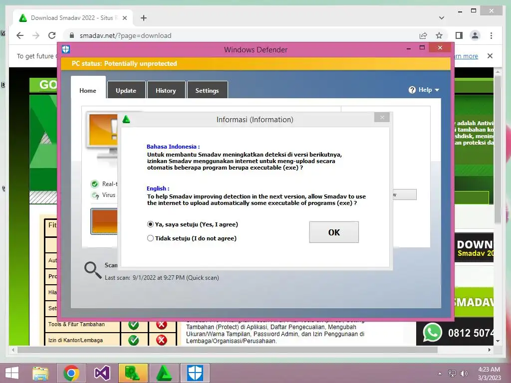Click the Smadav green triangle icon in dialog title

coord(126,119)
